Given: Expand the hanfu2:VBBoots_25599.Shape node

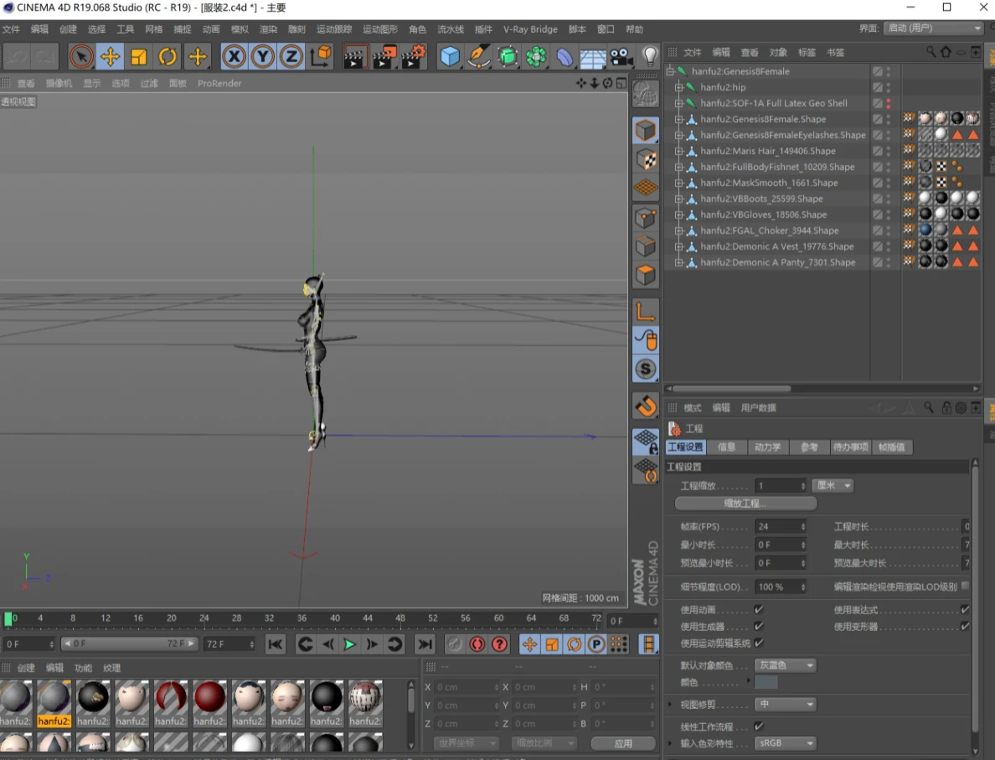Looking at the screenshot, I should [679, 199].
